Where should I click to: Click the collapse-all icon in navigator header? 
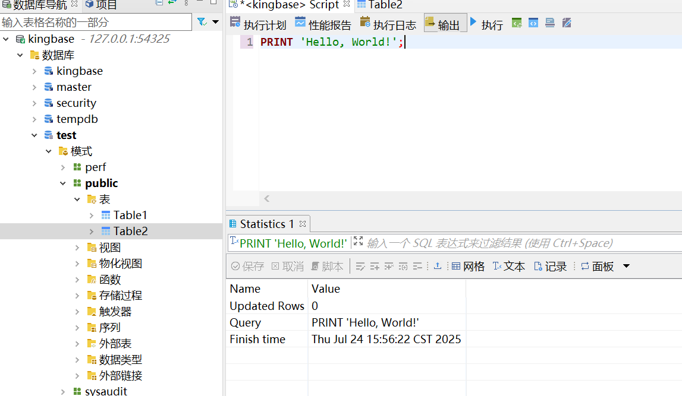tap(159, 2)
